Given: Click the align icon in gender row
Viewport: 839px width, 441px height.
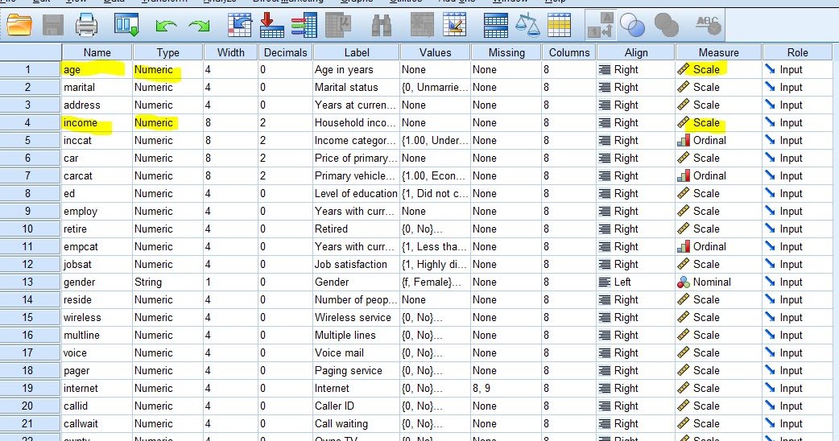Looking at the screenshot, I should click(x=605, y=282).
